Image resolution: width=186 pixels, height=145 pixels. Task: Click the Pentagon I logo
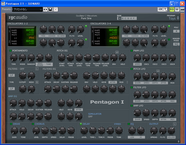pyautogui.click(x=107, y=102)
